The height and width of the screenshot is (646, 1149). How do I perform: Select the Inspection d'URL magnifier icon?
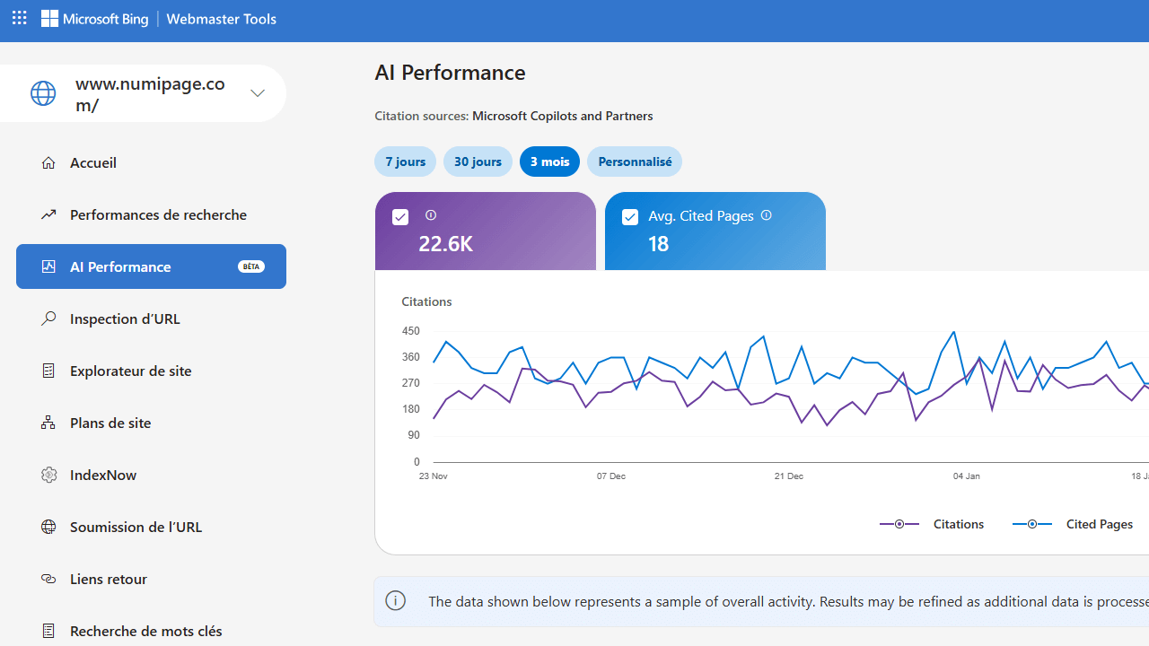[48, 319]
